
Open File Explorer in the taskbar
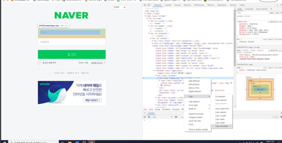tap(70, 142)
